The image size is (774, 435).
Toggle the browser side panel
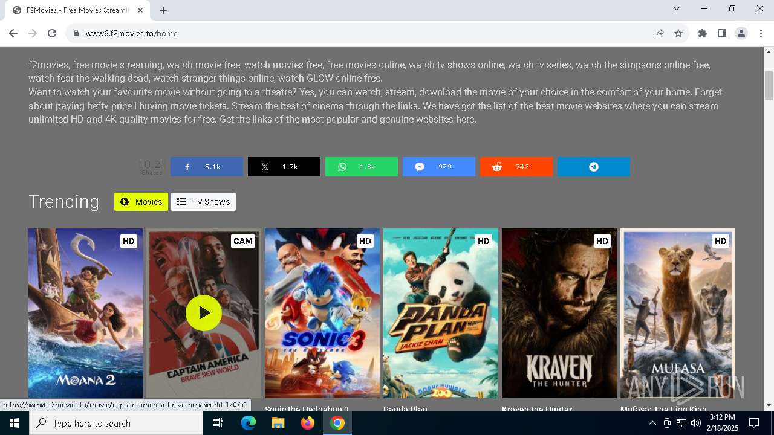[x=722, y=33]
